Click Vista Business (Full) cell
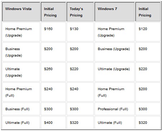 click(x=21, y=109)
